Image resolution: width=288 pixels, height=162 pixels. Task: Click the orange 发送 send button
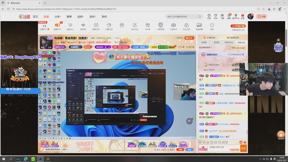click(244, 148)
